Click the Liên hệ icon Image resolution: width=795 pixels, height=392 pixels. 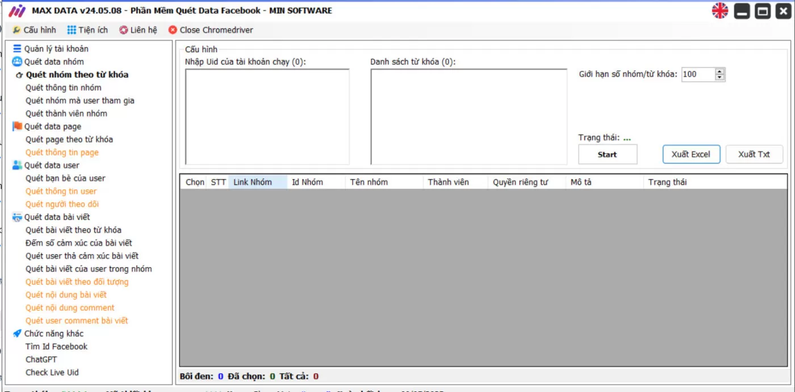coord(123,30)
